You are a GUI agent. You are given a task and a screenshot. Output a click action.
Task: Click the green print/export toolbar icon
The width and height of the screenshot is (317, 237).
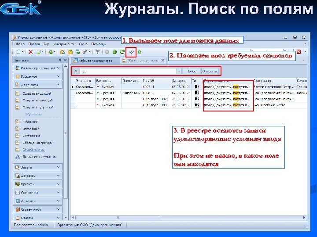(x=50, y=52)
